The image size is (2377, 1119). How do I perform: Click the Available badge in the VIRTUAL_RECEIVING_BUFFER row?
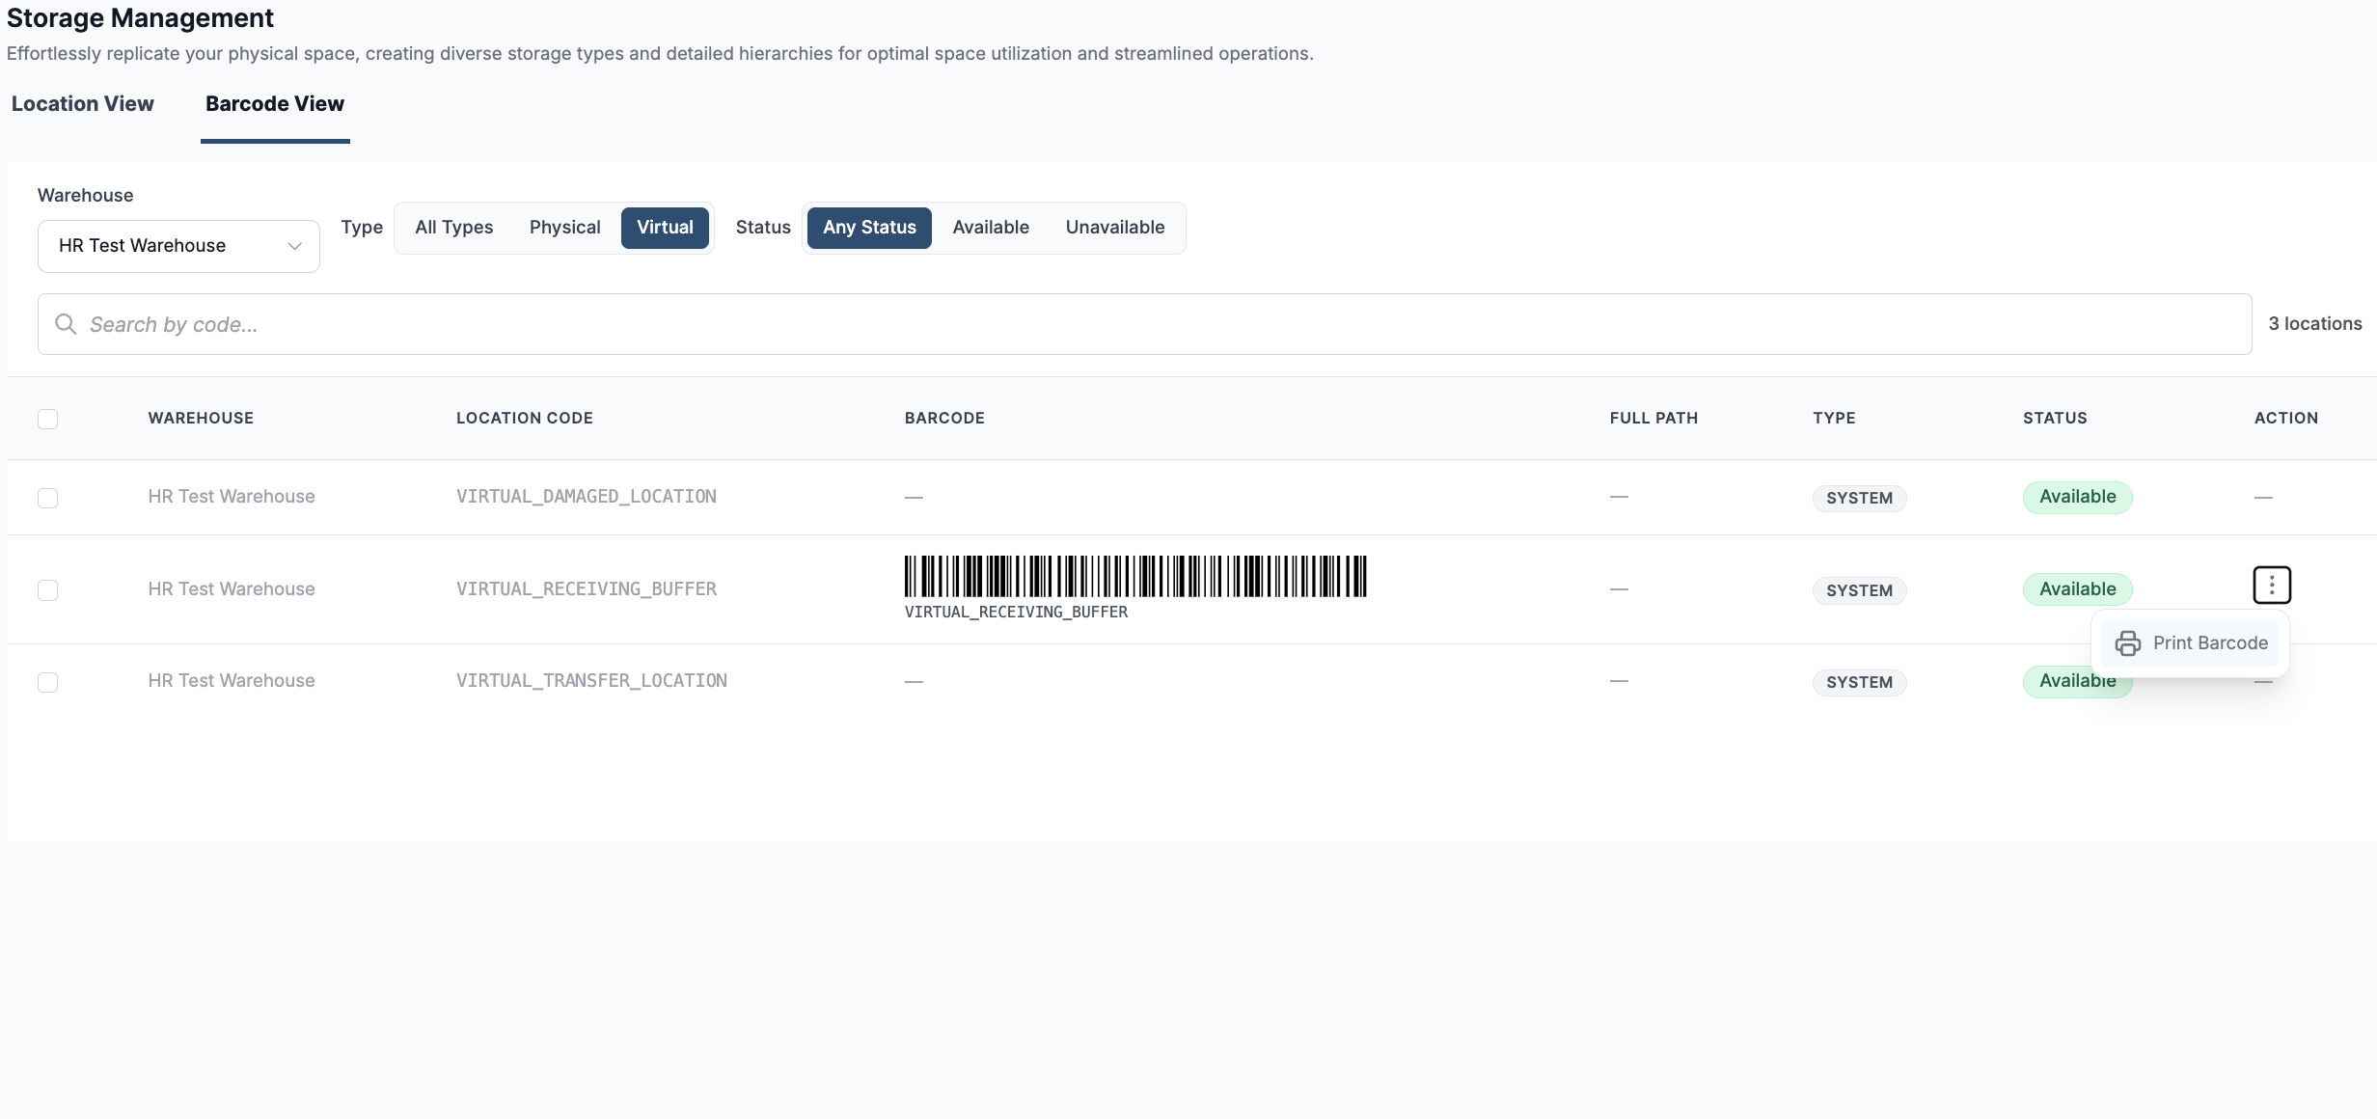coord(2077,589)
